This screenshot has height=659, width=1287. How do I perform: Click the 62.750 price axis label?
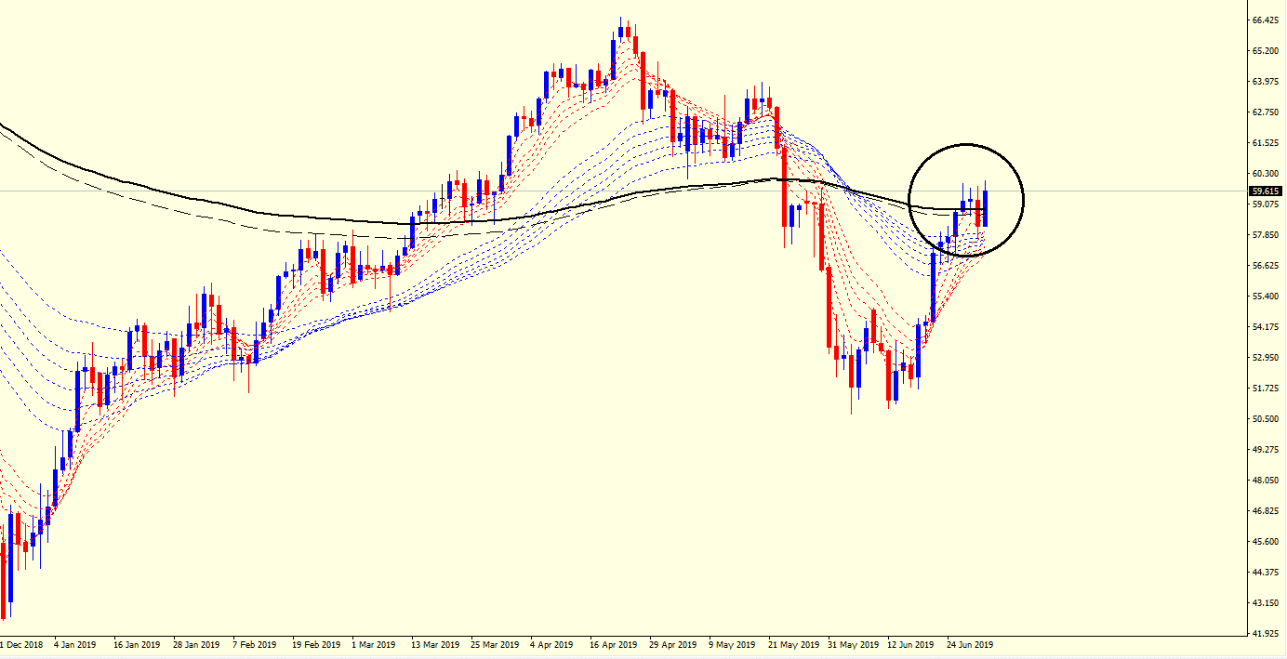1265,112
